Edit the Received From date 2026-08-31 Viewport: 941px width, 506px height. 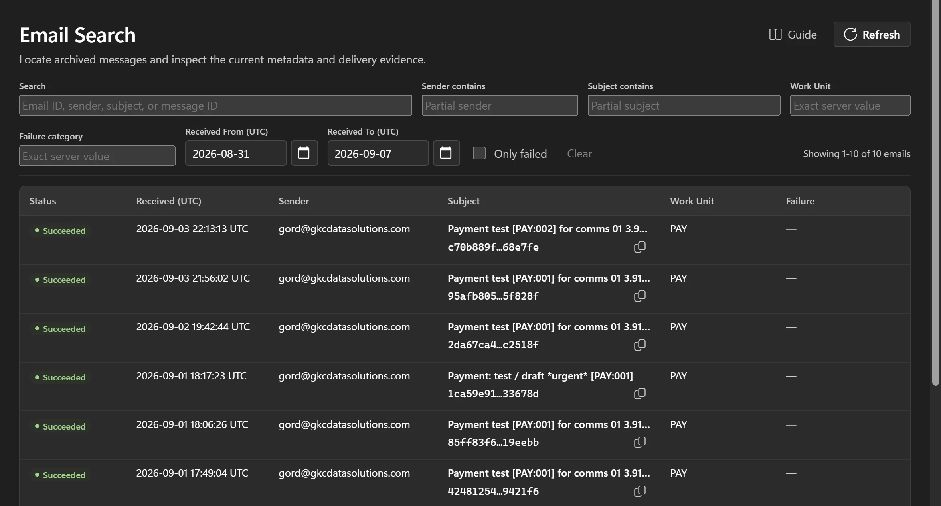pos(236,153)
